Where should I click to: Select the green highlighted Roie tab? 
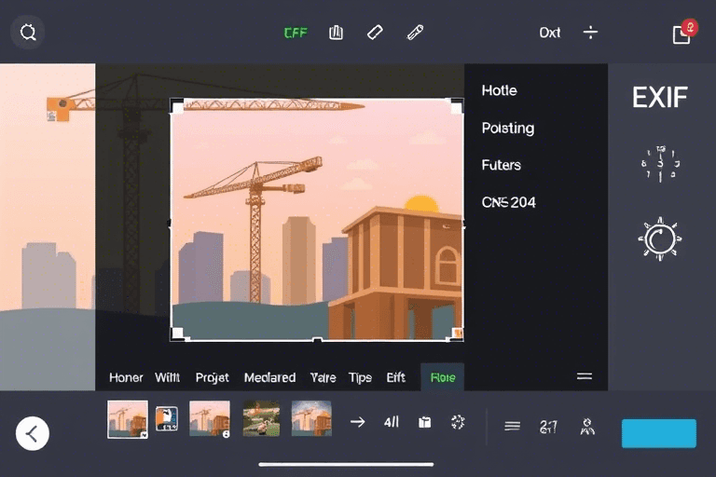[443, 377]
